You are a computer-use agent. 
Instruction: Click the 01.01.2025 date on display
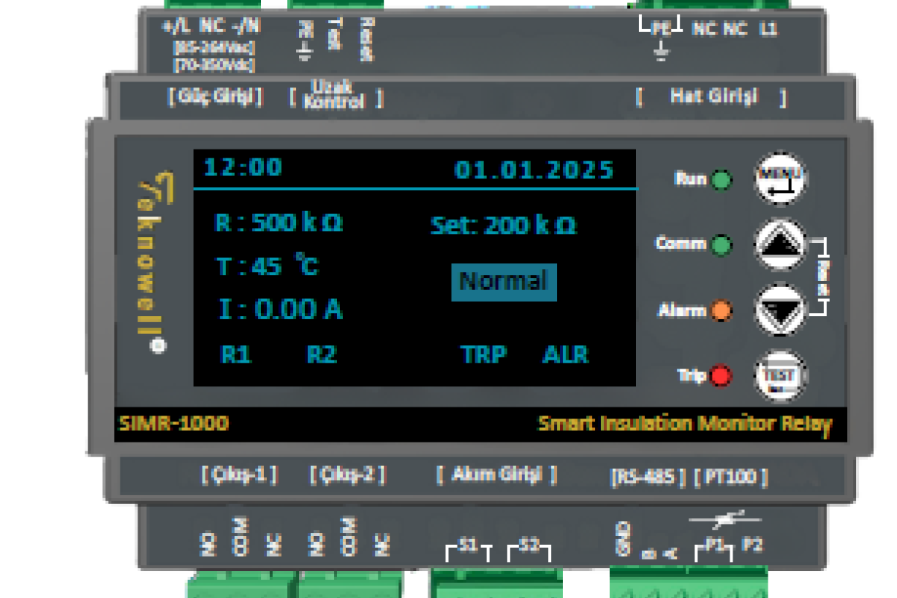click(534, 170)
